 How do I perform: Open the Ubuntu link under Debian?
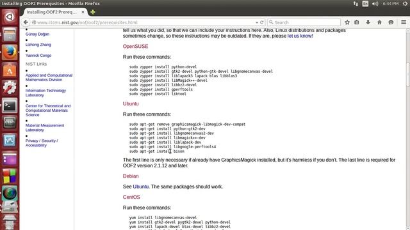click(x=141, y=187)
